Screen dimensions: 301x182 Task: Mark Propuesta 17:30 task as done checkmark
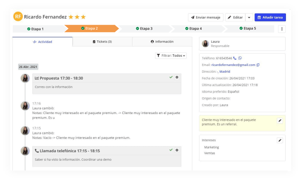171,77
